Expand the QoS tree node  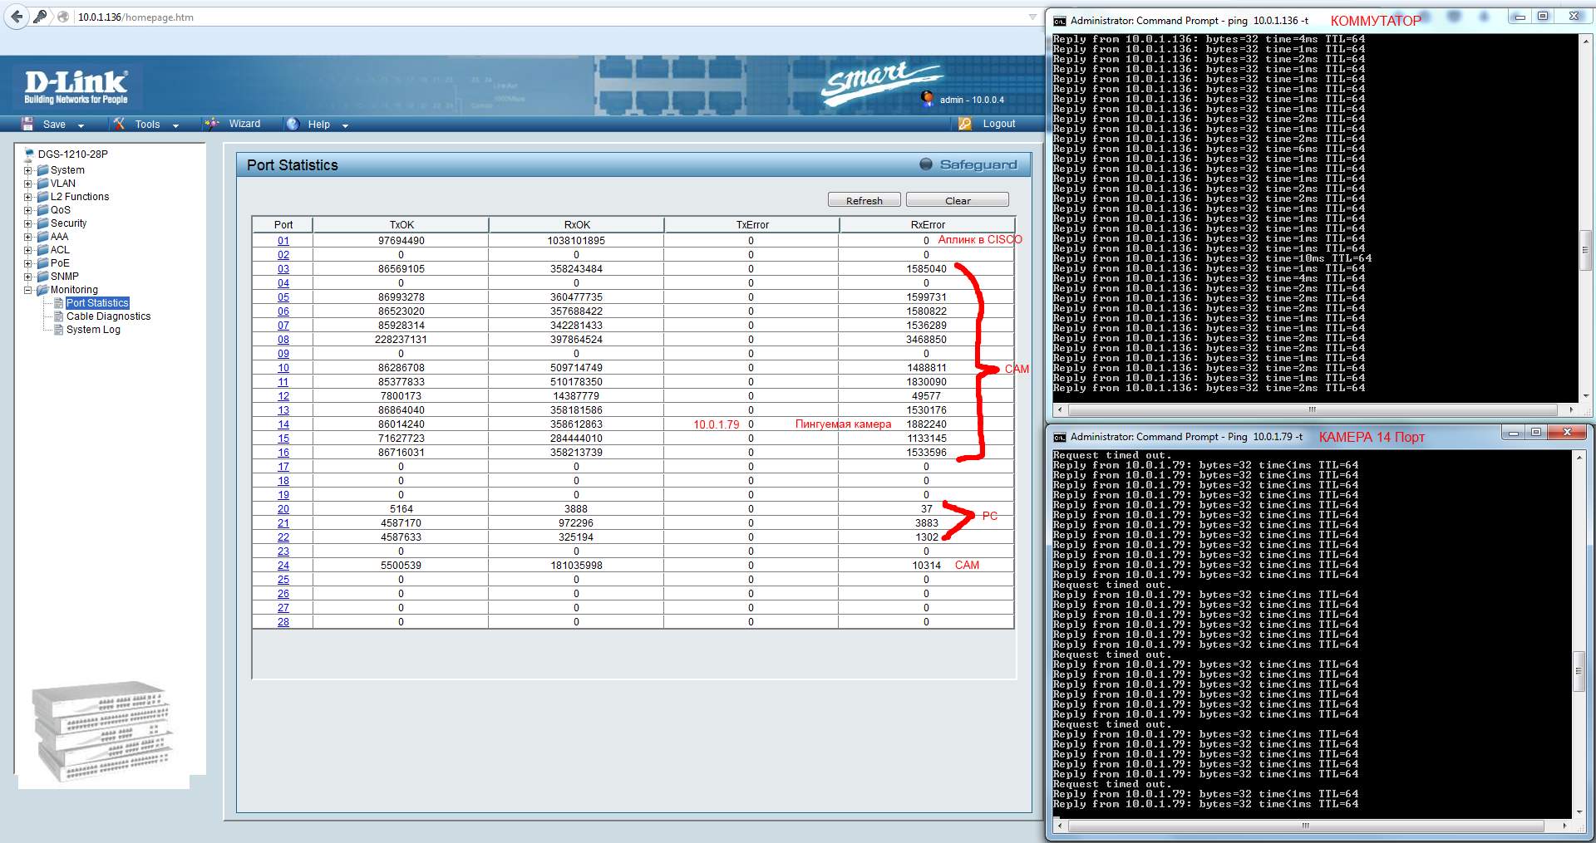tap(28, 210)
